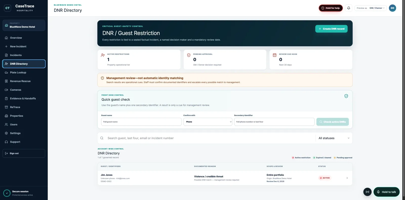Viewport: 405px width, 200px height.
Task: Click the Active Restrictions person icon
Action: coord(103,55)
